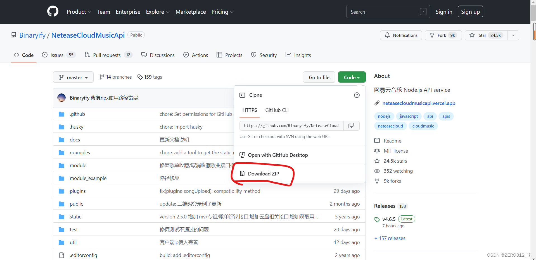Open the Marketplace link
This screenshot has width=536, height=260.
(x=191, y=12)
